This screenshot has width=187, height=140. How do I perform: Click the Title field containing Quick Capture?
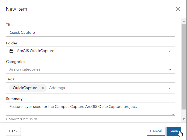[x=90, y=32]
